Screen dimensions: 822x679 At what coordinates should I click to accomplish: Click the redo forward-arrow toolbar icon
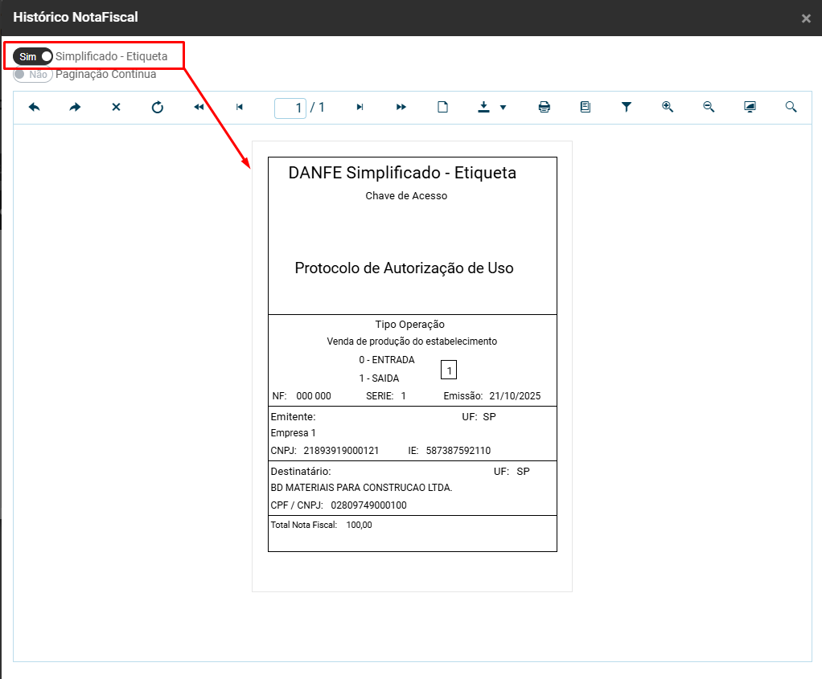[x=75, y=107]
